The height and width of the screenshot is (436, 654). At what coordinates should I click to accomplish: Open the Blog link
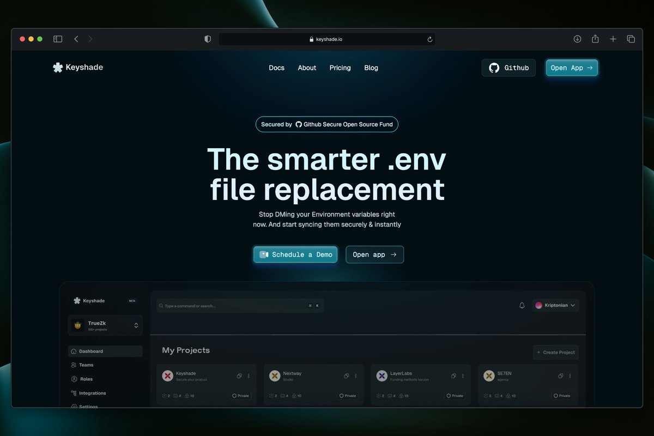pos(371,68)
